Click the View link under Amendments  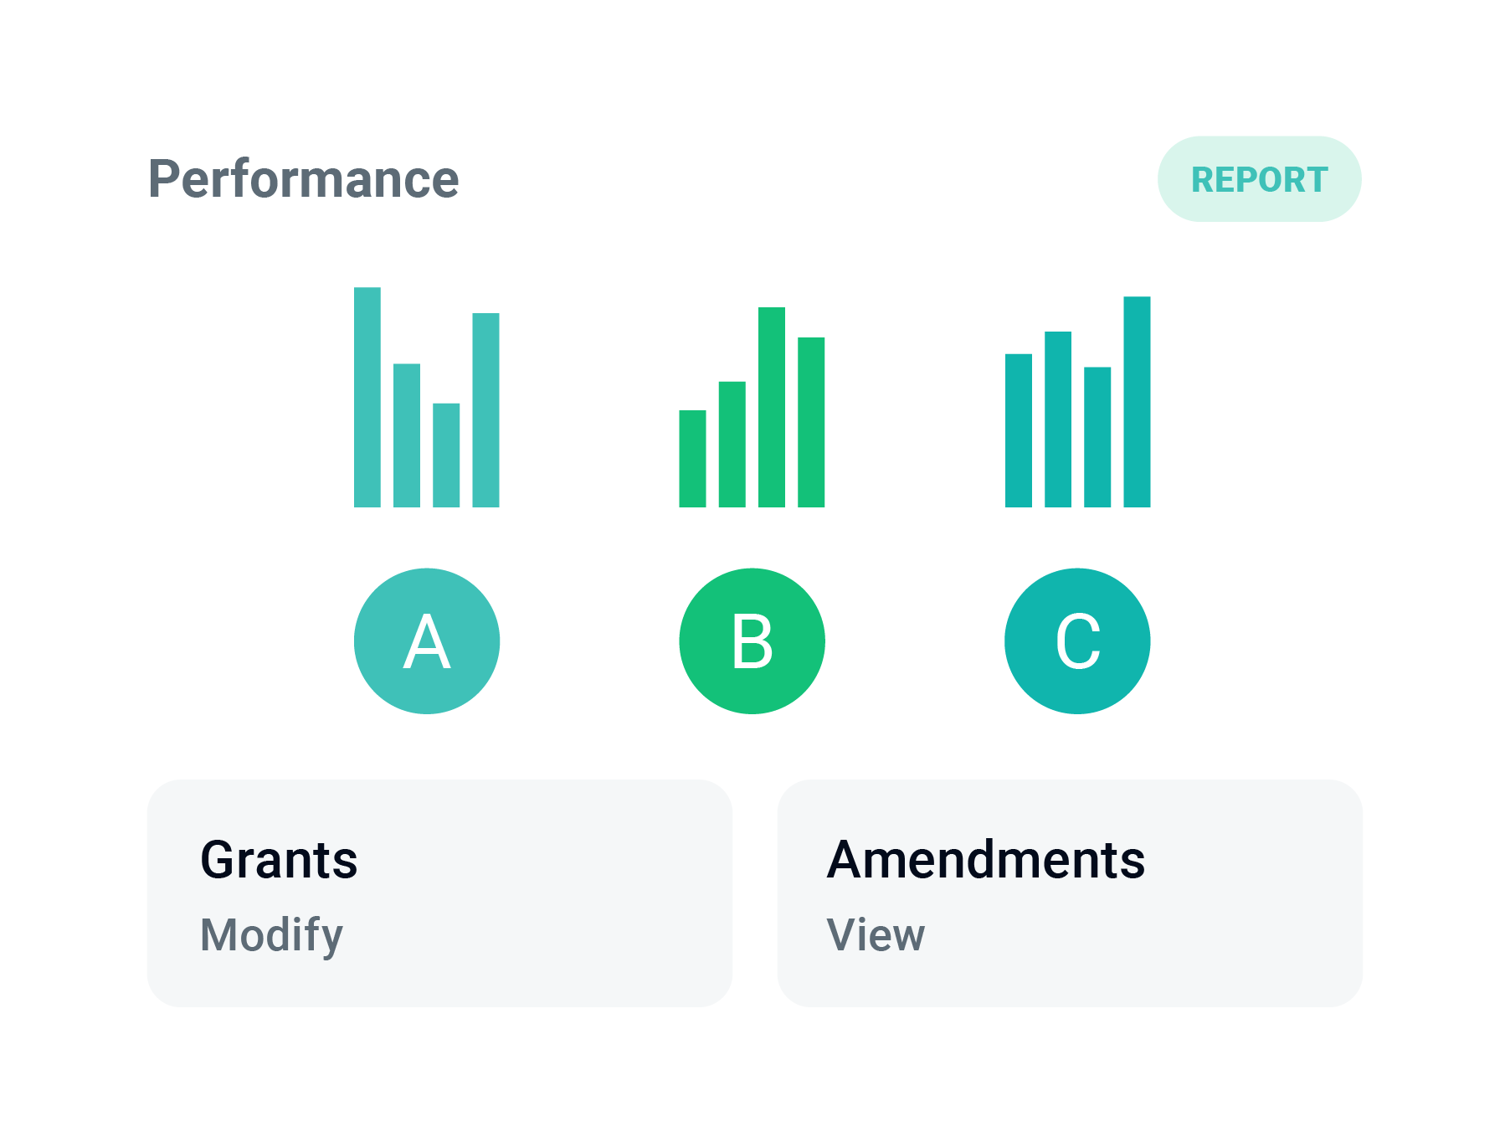876,934
